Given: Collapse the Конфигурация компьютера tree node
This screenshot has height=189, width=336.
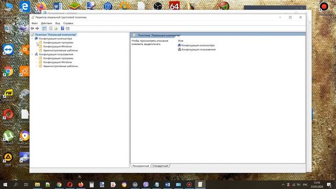Looking at the screenshot, I should click(33, 38).
